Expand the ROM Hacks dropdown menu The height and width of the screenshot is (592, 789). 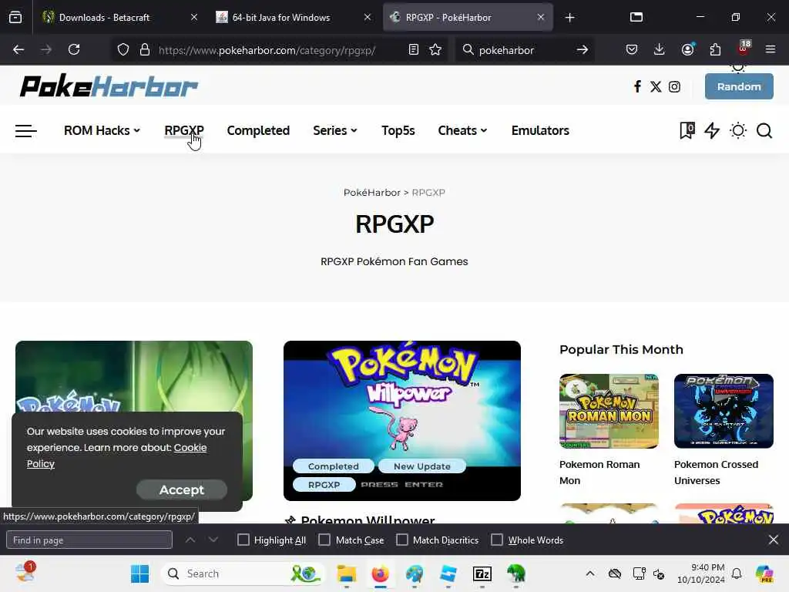point(102,130)
